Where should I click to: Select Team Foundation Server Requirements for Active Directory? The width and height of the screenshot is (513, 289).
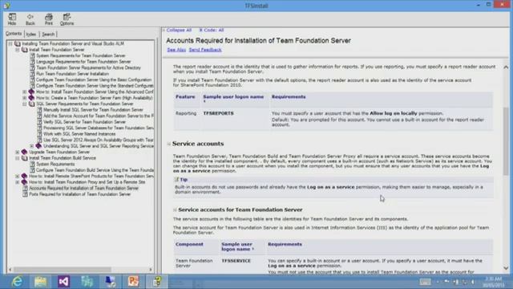point(88,67)
